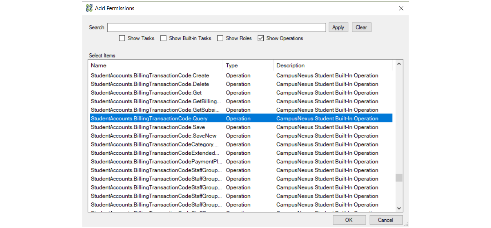Image resolution: width=491 pixels, height=228 pixels.
Task: Click the vertical scrollbar thumb
Action: tap(399, 178)
